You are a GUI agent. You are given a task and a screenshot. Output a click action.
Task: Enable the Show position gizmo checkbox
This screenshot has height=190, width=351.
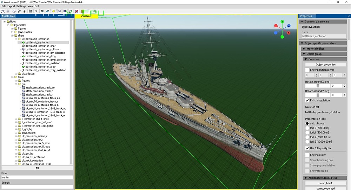[307, 70]
